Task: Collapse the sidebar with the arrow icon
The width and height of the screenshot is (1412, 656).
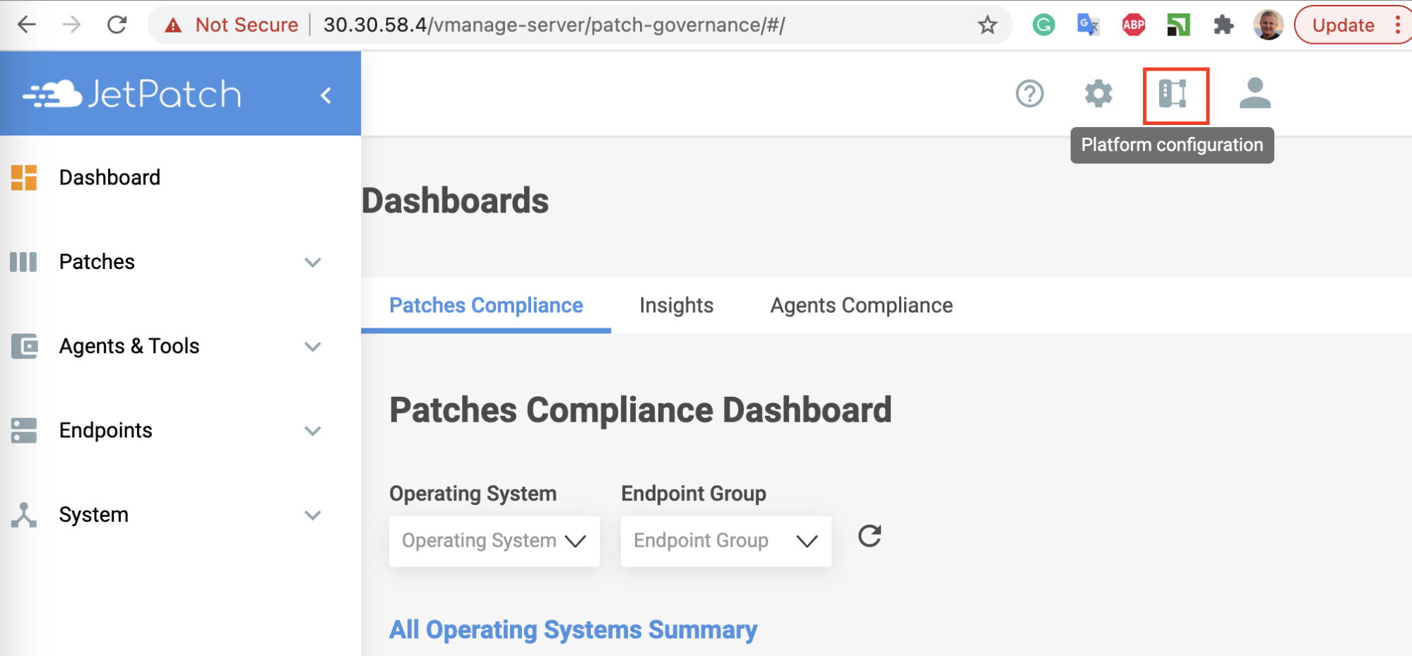Action: tap(326, 95)
